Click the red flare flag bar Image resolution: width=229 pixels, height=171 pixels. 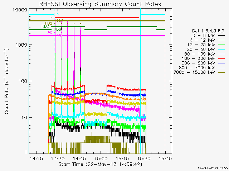click(x=97, y=17)
